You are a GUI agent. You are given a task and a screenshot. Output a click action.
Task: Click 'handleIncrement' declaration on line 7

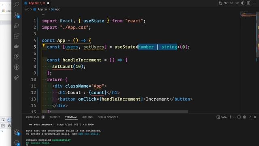[x=82, y=60]
